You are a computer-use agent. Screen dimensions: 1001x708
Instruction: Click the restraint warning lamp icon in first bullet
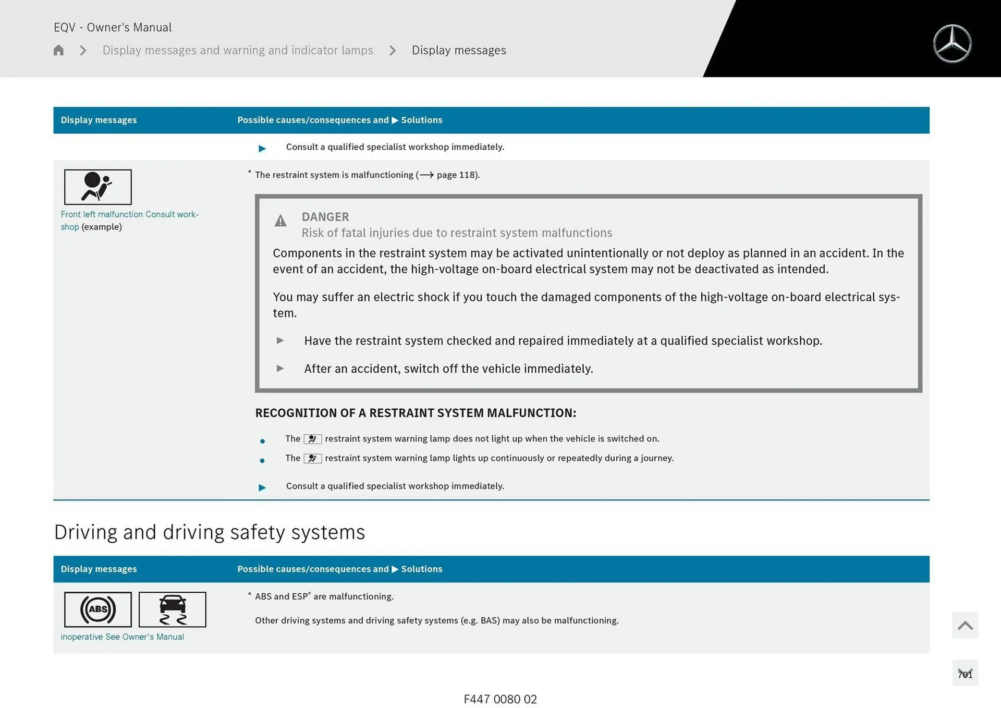[x=312, y=438]
